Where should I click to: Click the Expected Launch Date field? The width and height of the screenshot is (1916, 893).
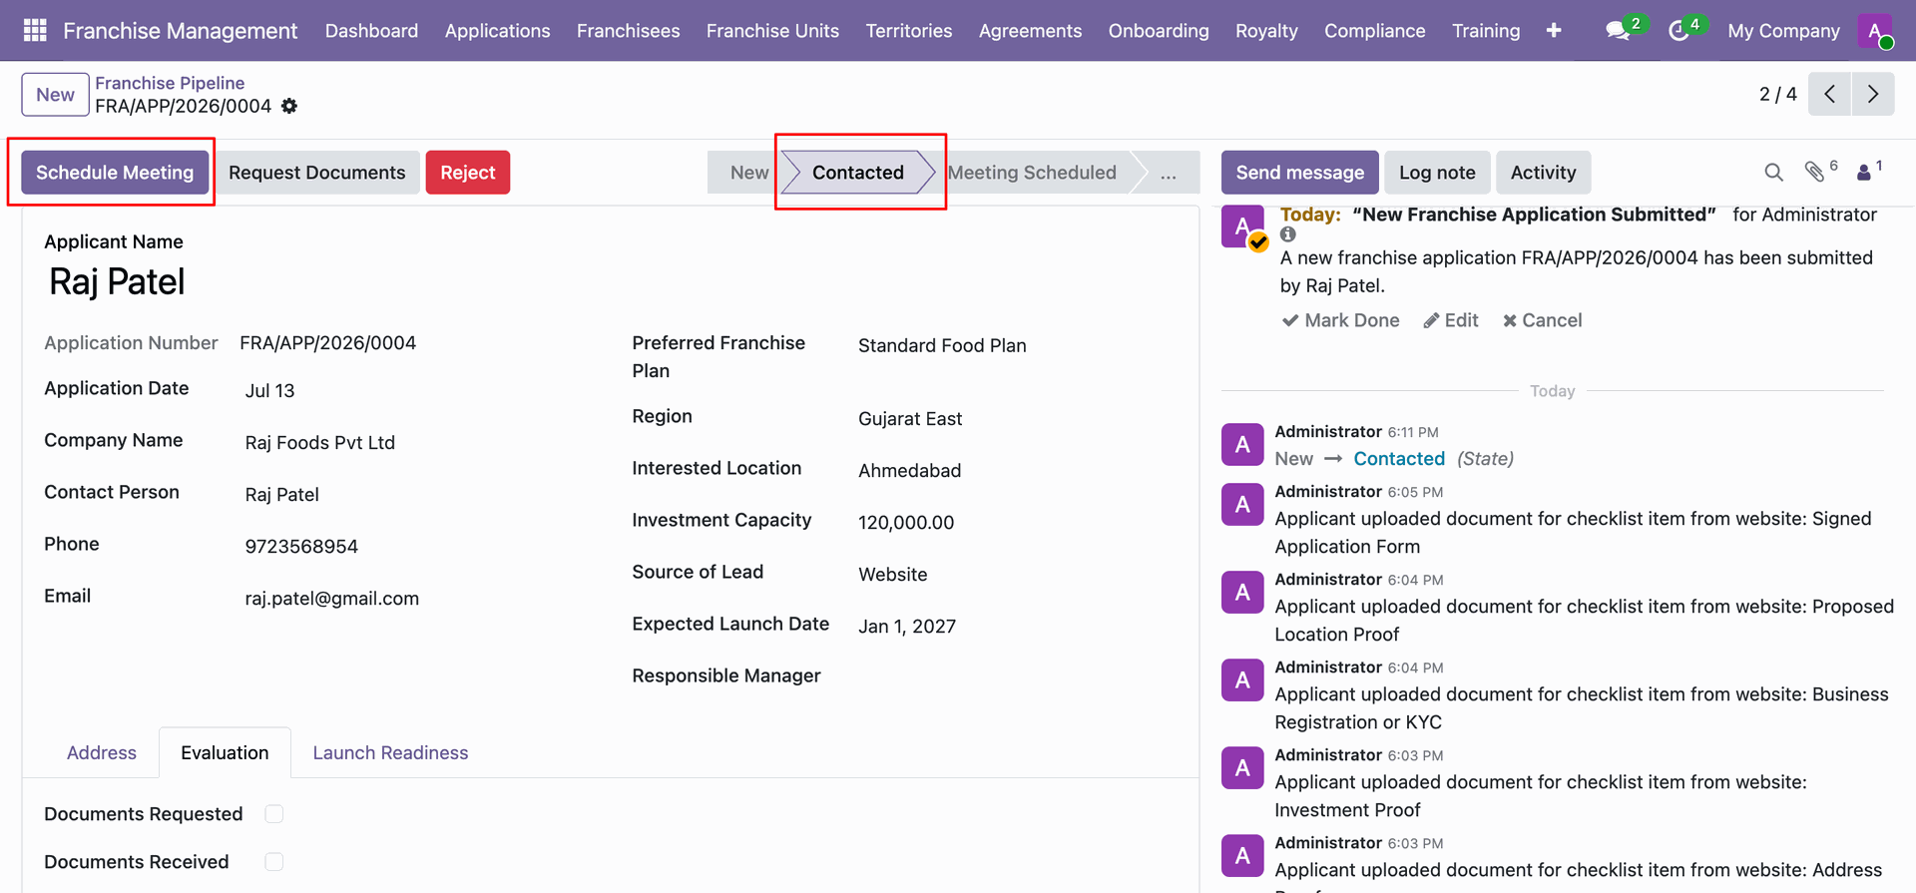[x=907, y=627]
